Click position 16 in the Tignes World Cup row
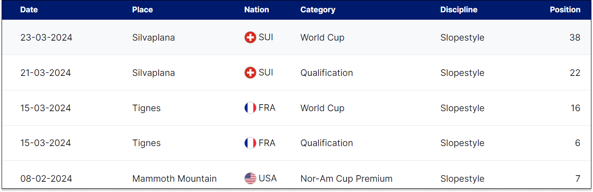Viewport: 593px width, 192px height. click(575, 108)
